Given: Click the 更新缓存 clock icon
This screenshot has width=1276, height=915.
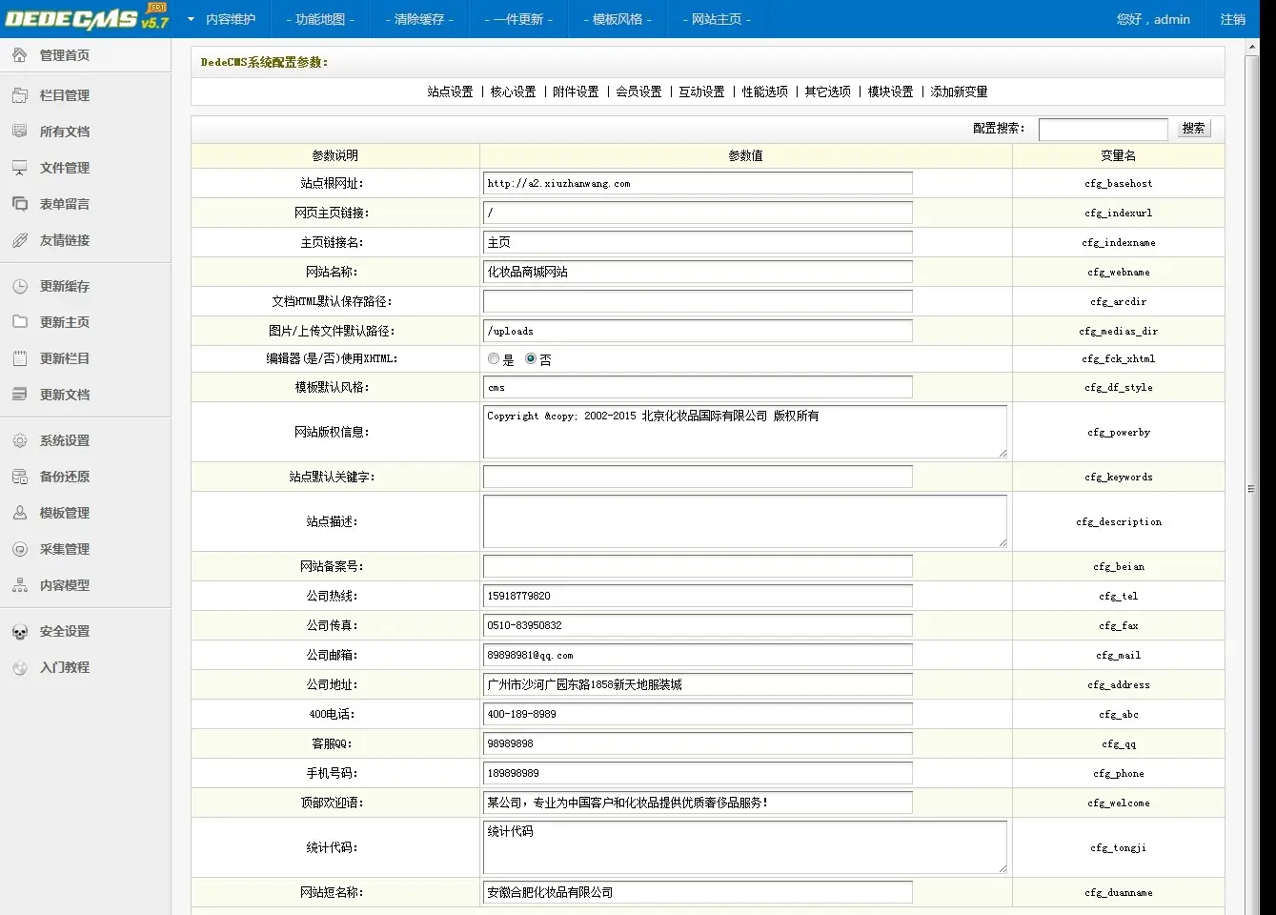Looking at the screenshot, I should click(x=19, y=286).
